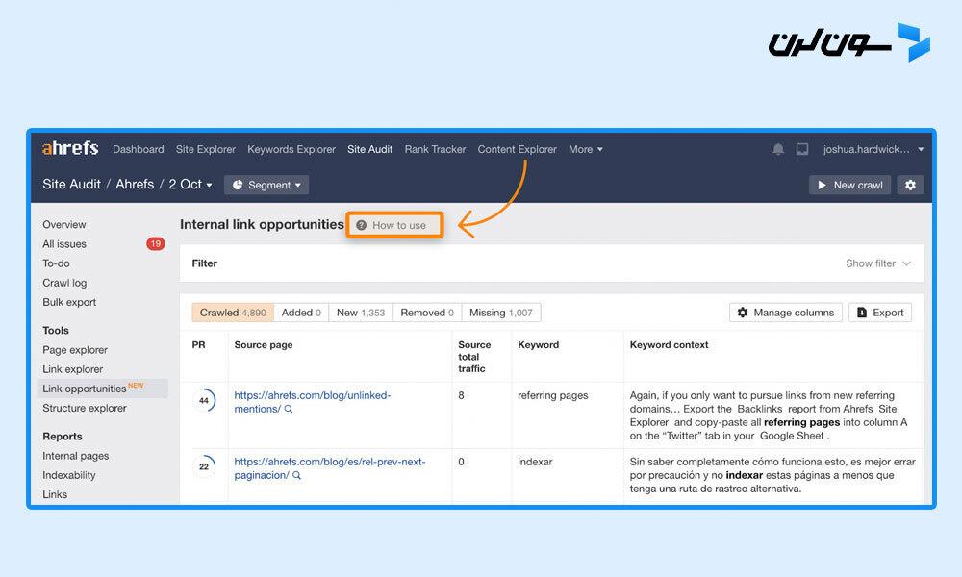
Task: Click the red 19 issues badge
Action: pos(155,244)
